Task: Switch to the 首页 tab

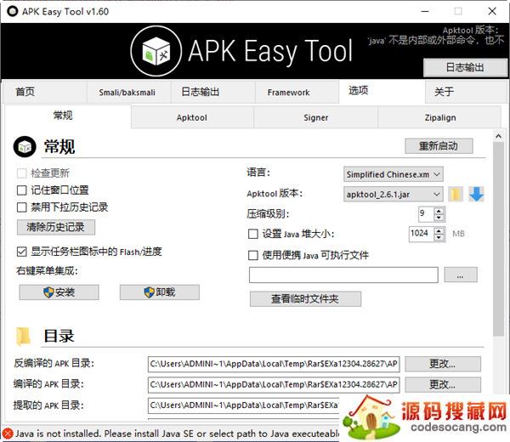Action: click(45, 93)
